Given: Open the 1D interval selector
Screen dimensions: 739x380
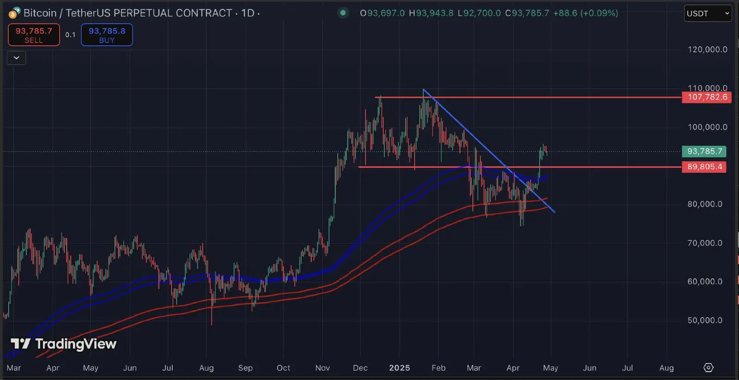Looking at the screenshot, I should (x=248, y=13).
